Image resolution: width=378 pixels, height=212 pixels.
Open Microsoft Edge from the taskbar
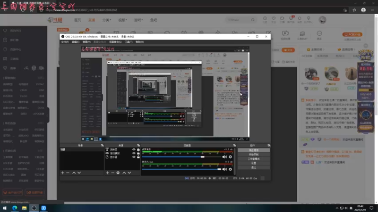[15, 208]
